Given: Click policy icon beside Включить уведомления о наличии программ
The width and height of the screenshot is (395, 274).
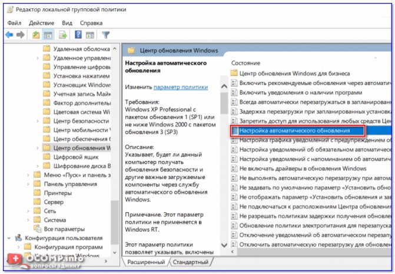Looking at the screenshot, I should click(x=234, y=93).
